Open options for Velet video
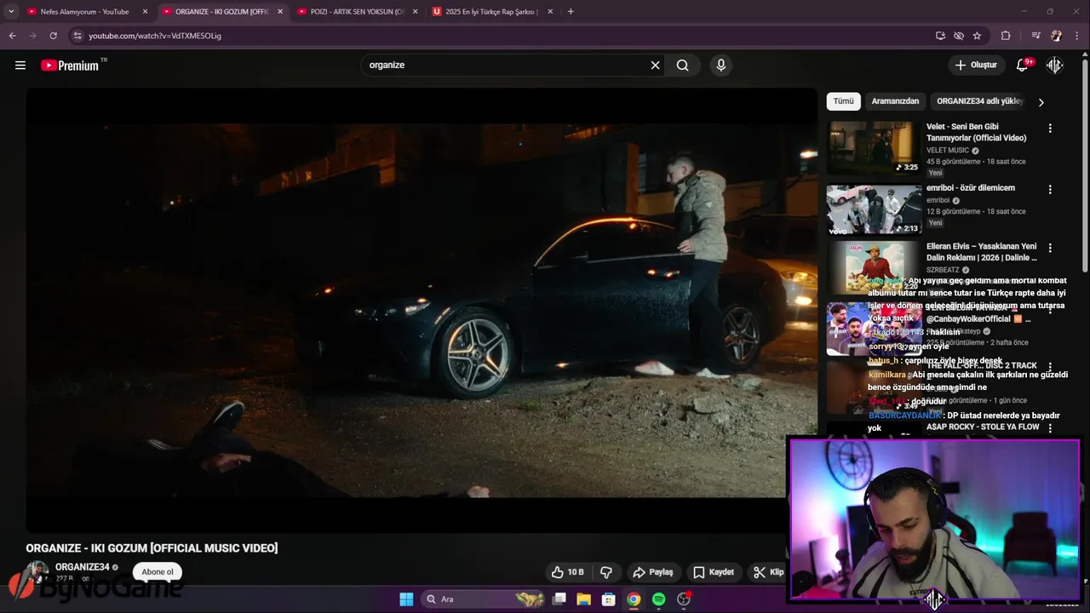 [1049, 129]
